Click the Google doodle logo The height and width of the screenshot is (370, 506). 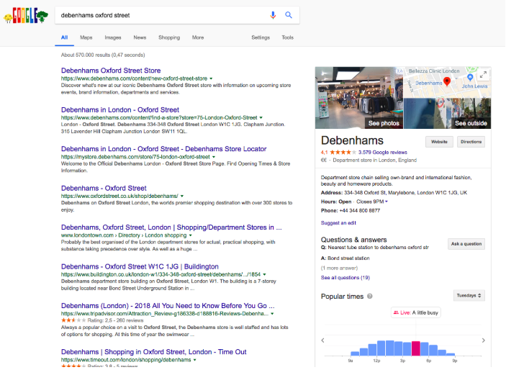(26, 16)
